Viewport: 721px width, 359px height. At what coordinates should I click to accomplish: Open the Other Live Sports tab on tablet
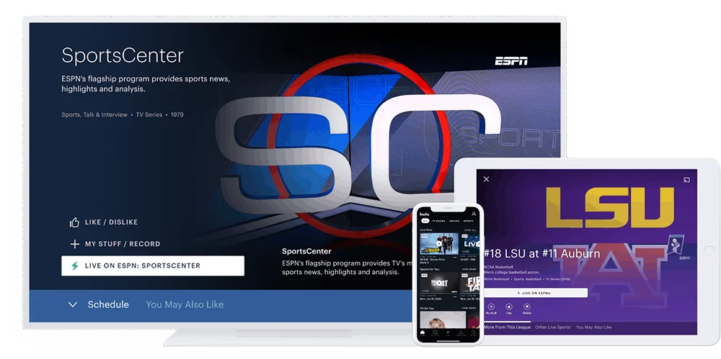coord(552,327)
